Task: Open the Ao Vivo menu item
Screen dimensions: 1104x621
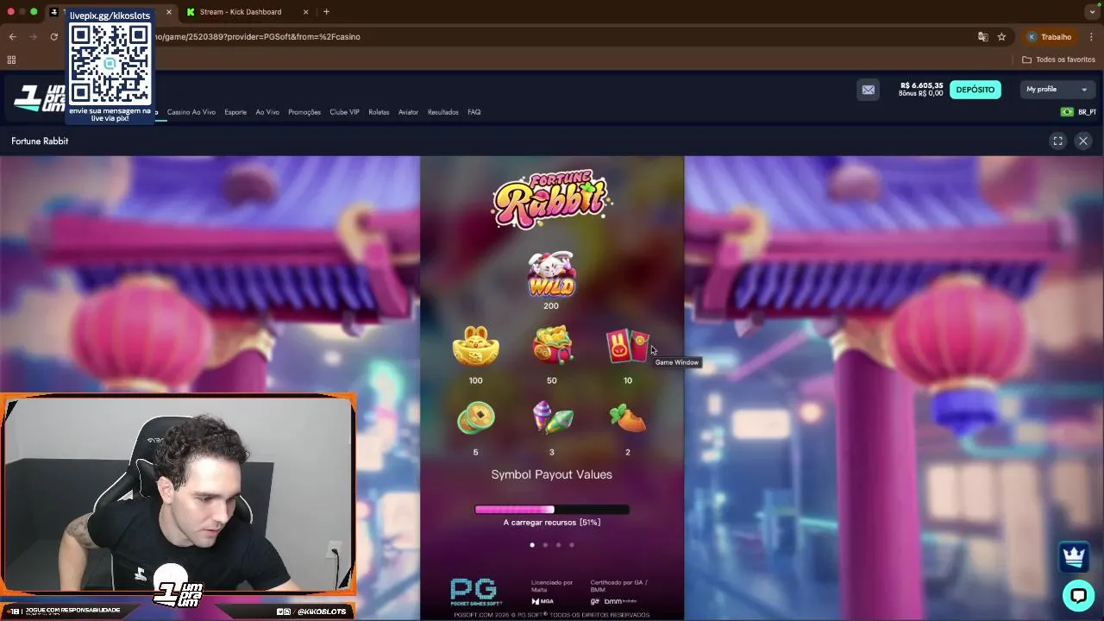Action: [267, 112]
